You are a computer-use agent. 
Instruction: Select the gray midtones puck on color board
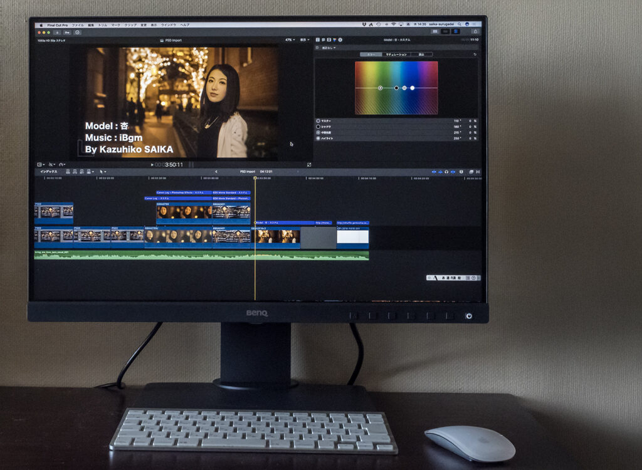[x=404, y=88]
